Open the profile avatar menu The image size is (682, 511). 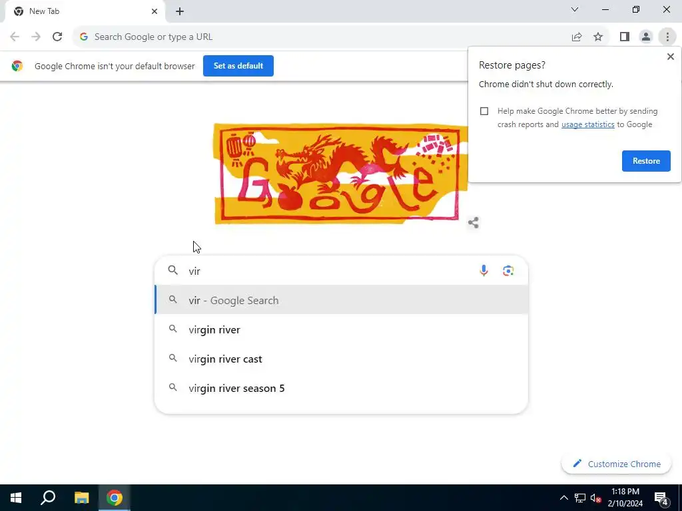coord(646,37)
